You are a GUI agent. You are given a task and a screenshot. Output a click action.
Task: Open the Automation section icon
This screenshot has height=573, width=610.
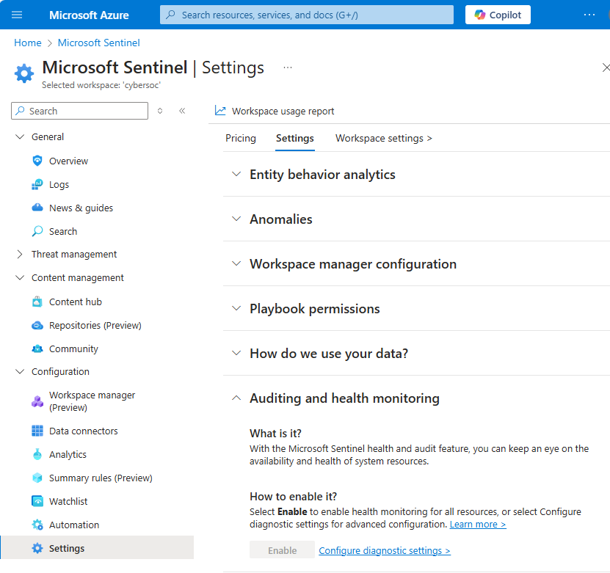[x=37, y=525]
